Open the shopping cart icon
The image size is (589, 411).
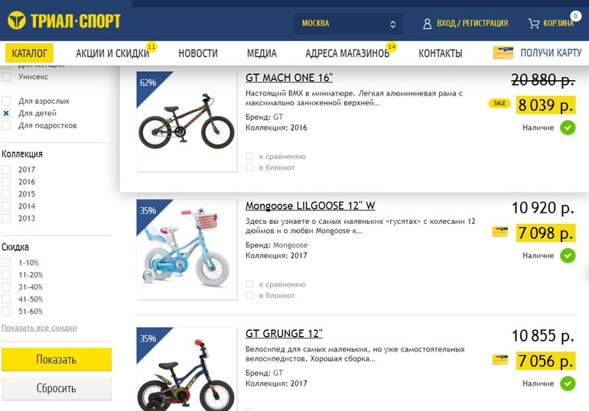(534, 24)
